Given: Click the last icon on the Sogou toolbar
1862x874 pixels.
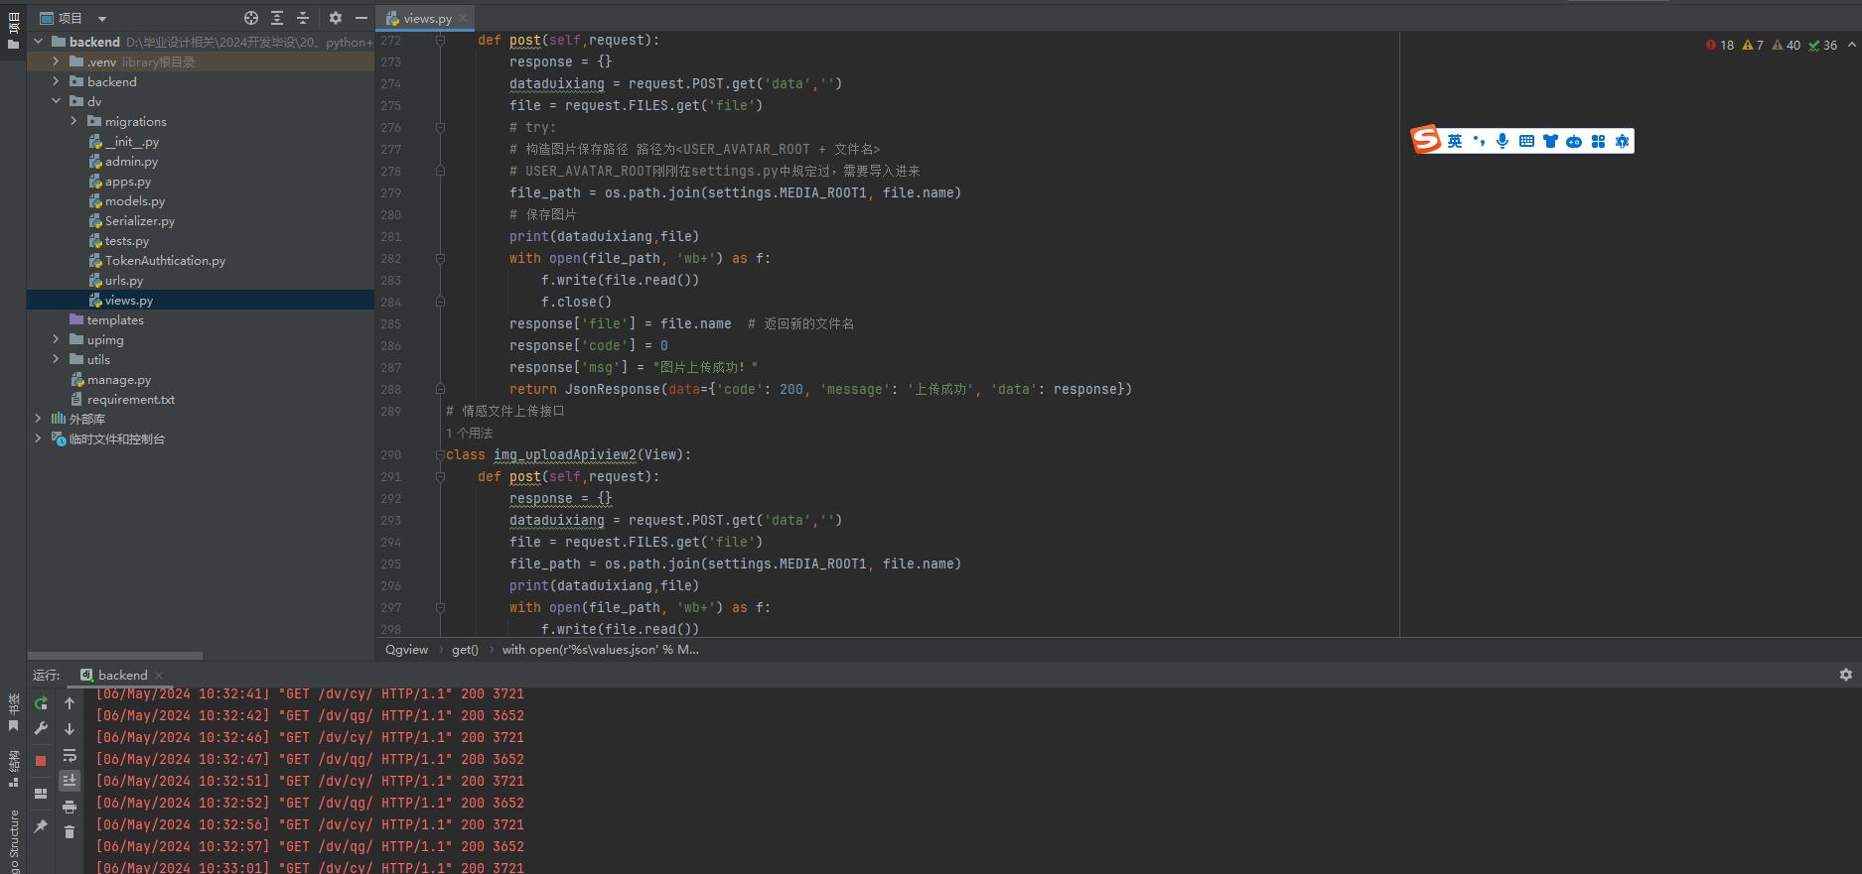Looking at the screenshot, I should pos(1622,141).
